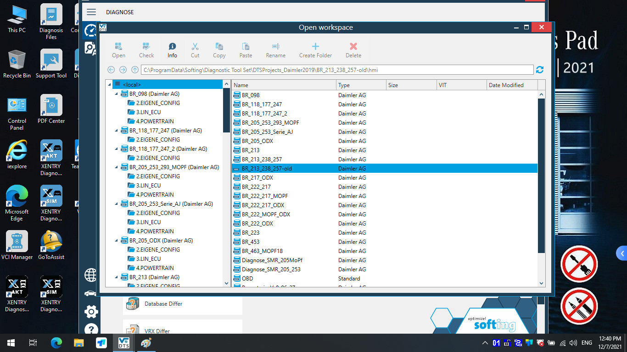Open GoToAssist desktop shortcut
The height and width of the screenshot is (352, 627).
(51, 245)
